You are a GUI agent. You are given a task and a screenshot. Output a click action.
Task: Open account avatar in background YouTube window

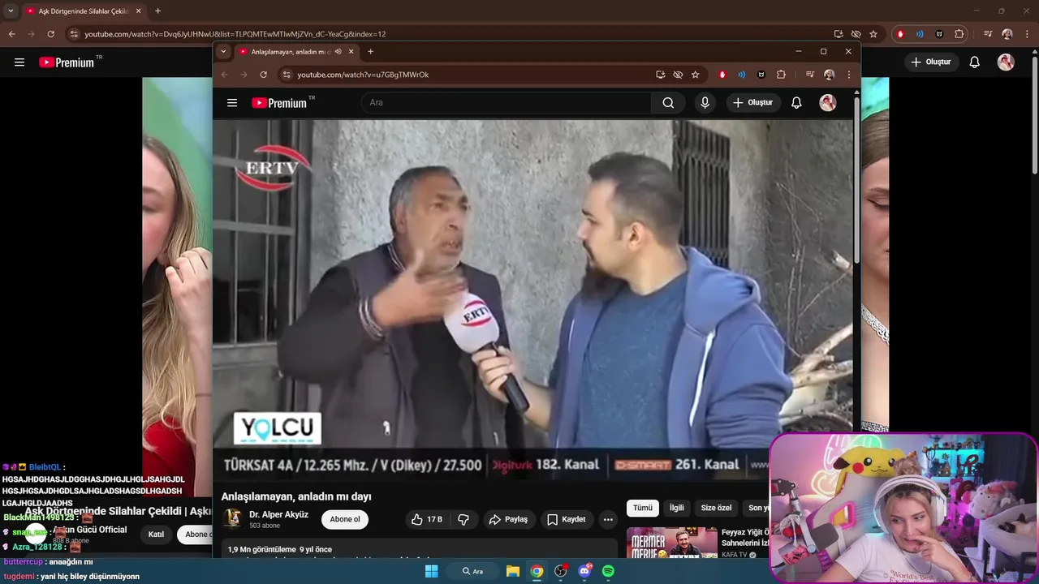[x=1006, y=62]
